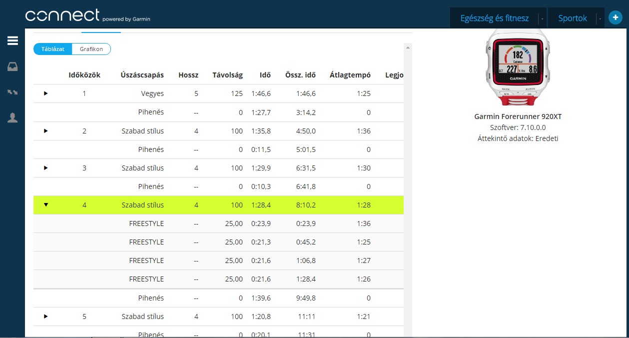Click the 0:21,3 length time cell
Viewport: 629px width, 338px height.
point(261,242)
